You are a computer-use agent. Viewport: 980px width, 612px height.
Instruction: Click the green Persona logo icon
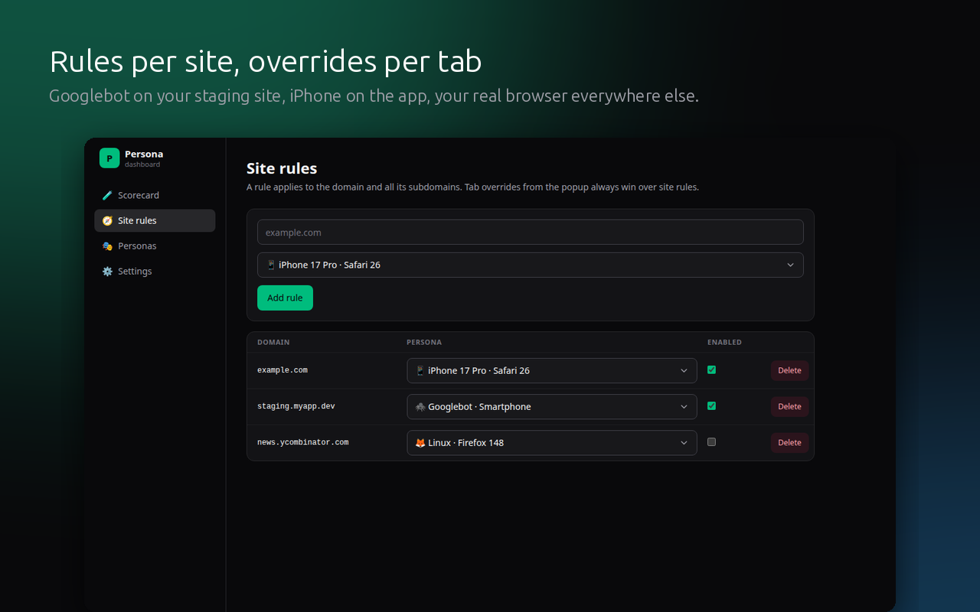[109, 158]
